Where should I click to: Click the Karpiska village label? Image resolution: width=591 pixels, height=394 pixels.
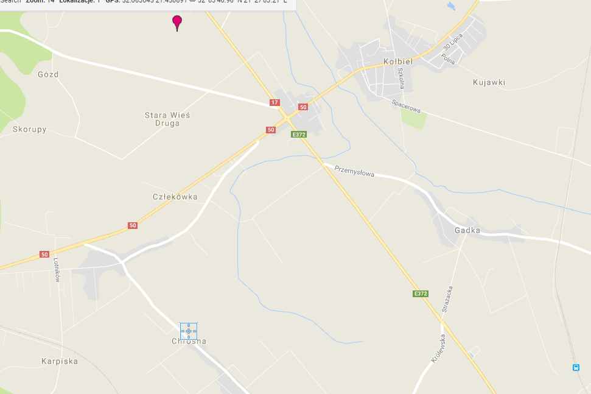60,361
